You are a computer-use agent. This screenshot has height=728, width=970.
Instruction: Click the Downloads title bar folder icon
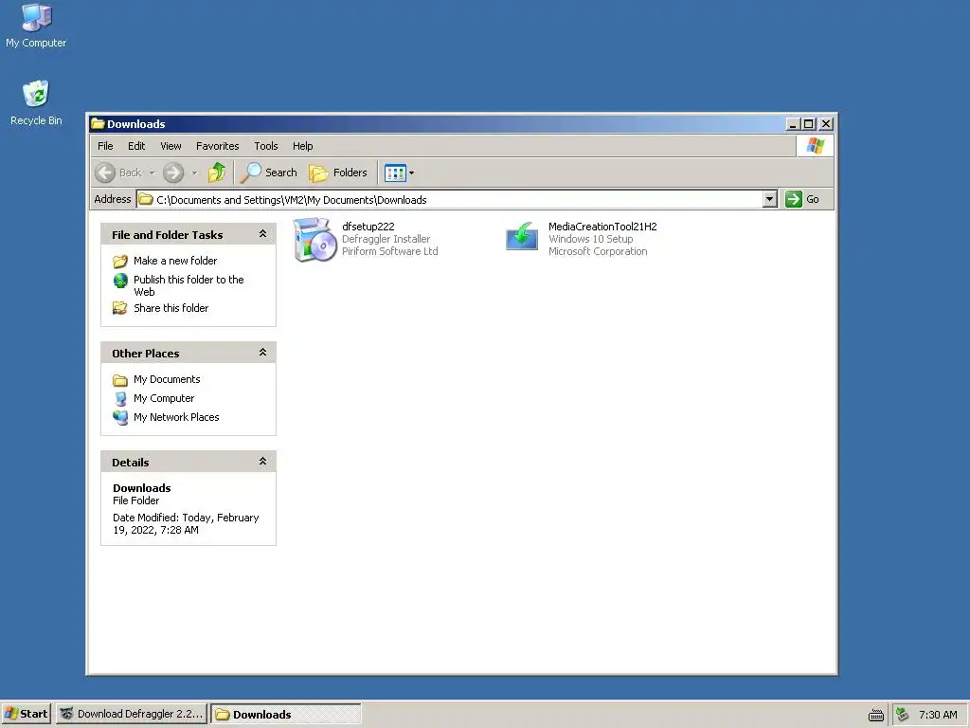(x=98, y=124)
